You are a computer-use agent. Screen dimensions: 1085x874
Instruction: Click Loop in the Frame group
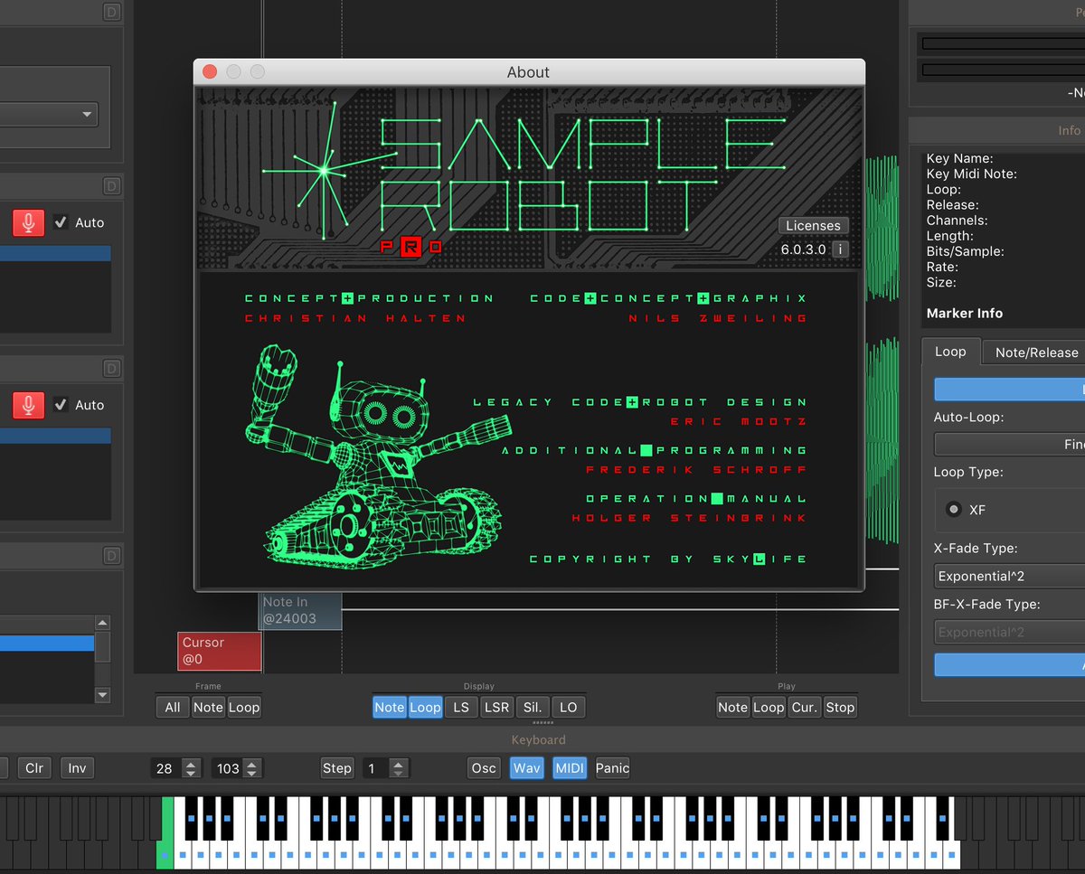click(x=243, y=707)
